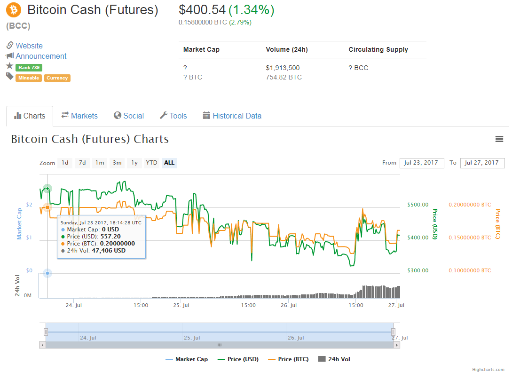Select YTD zoom range
The image size is (528, 380).
[x=151, y=163]
